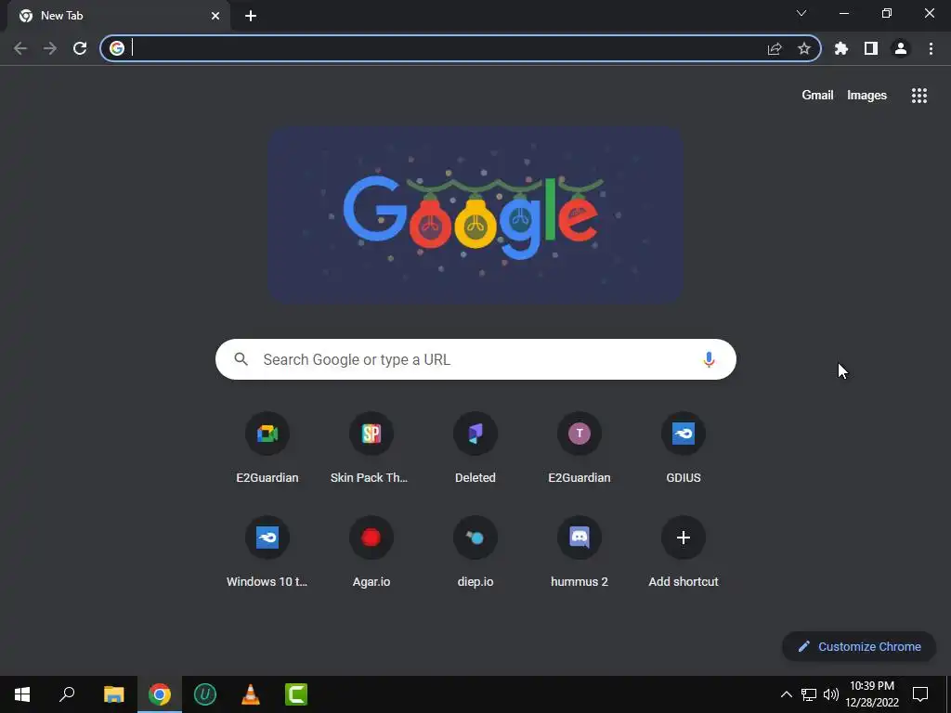
Task: Open VLC media player from taskbar
Action: [251, 694]
